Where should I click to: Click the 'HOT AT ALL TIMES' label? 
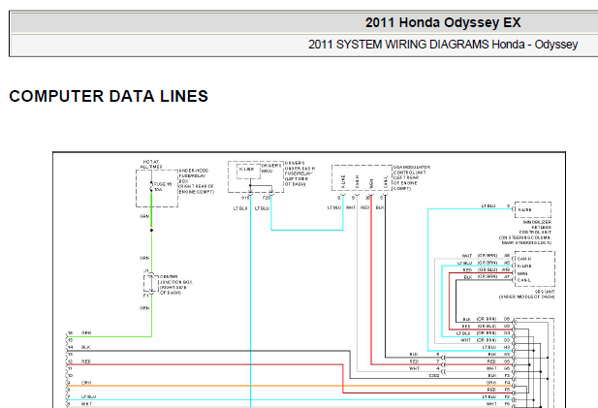pyautogui.click(x=151, y=165)
